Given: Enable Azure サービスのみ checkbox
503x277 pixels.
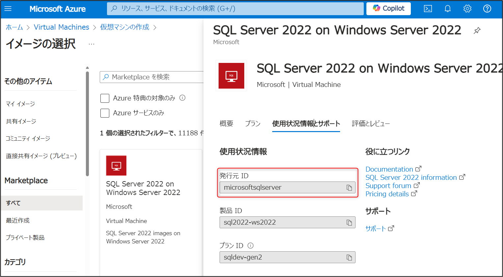Looking at the screenshot, I should (x=105, y=113).
